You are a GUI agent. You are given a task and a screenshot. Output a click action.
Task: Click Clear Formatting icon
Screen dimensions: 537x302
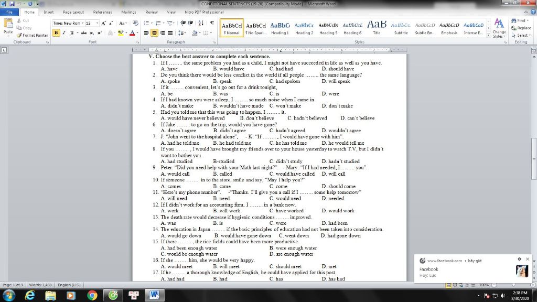[x=136, y=23]
